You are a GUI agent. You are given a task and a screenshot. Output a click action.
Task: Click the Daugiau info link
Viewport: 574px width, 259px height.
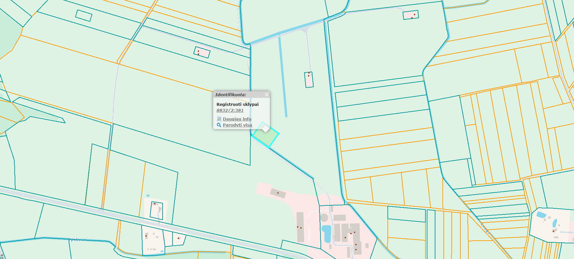(237, 119)
